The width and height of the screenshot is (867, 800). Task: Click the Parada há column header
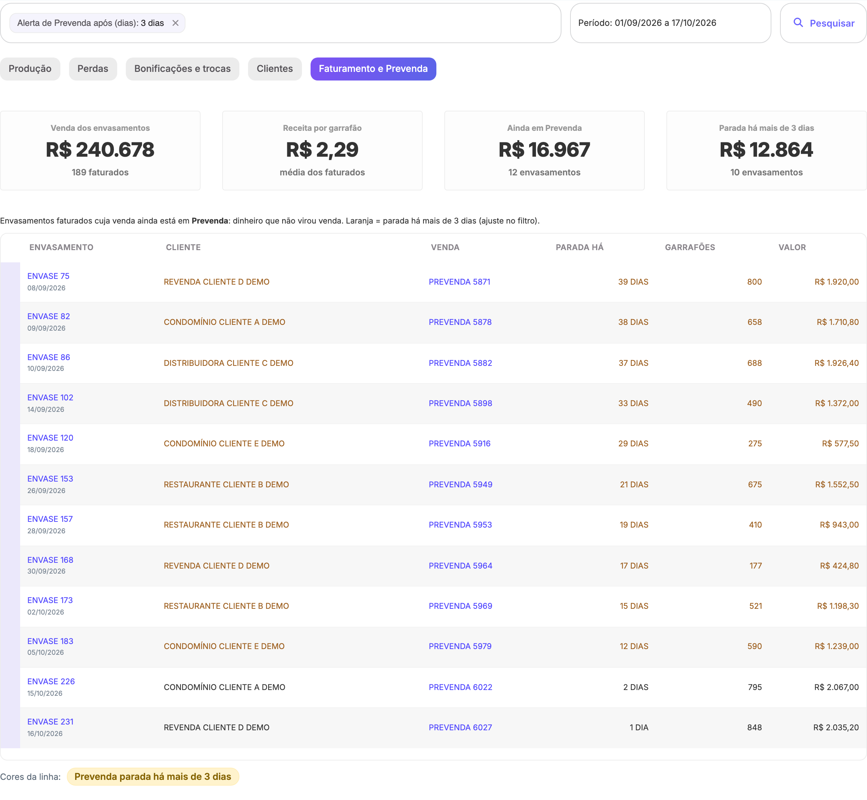click(x=579, y=247)
